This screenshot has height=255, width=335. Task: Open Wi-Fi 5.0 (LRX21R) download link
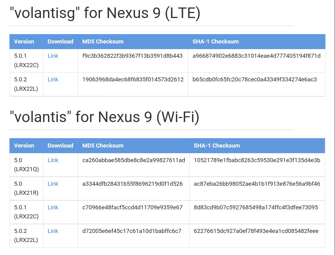[53, 184]
